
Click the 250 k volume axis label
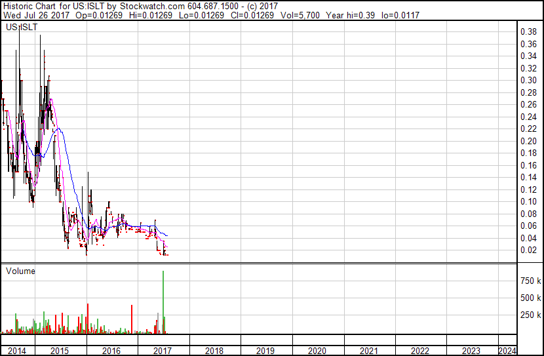point(530,315)
